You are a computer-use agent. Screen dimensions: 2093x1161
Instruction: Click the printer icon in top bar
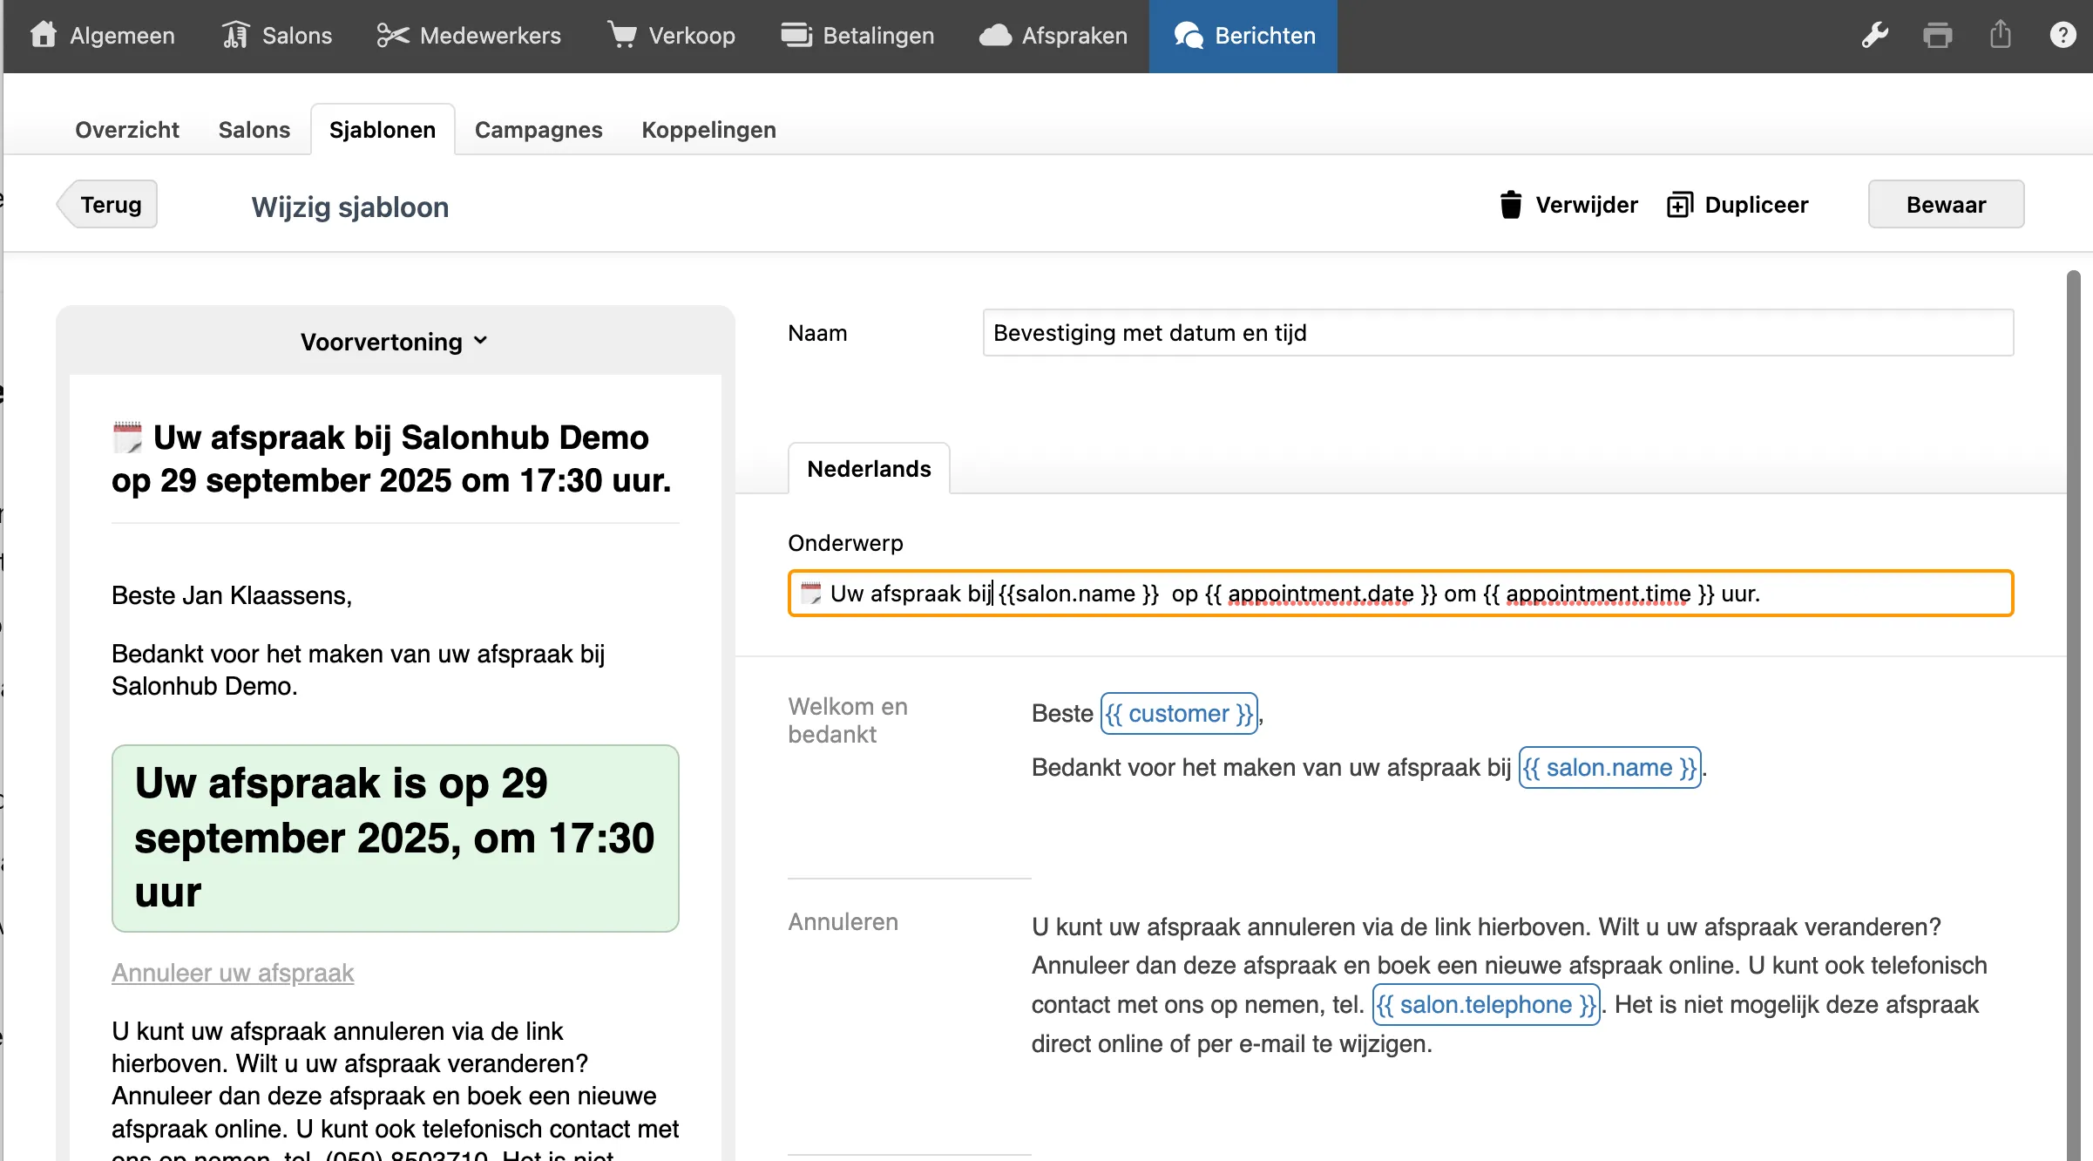(x=1937, y=36)
